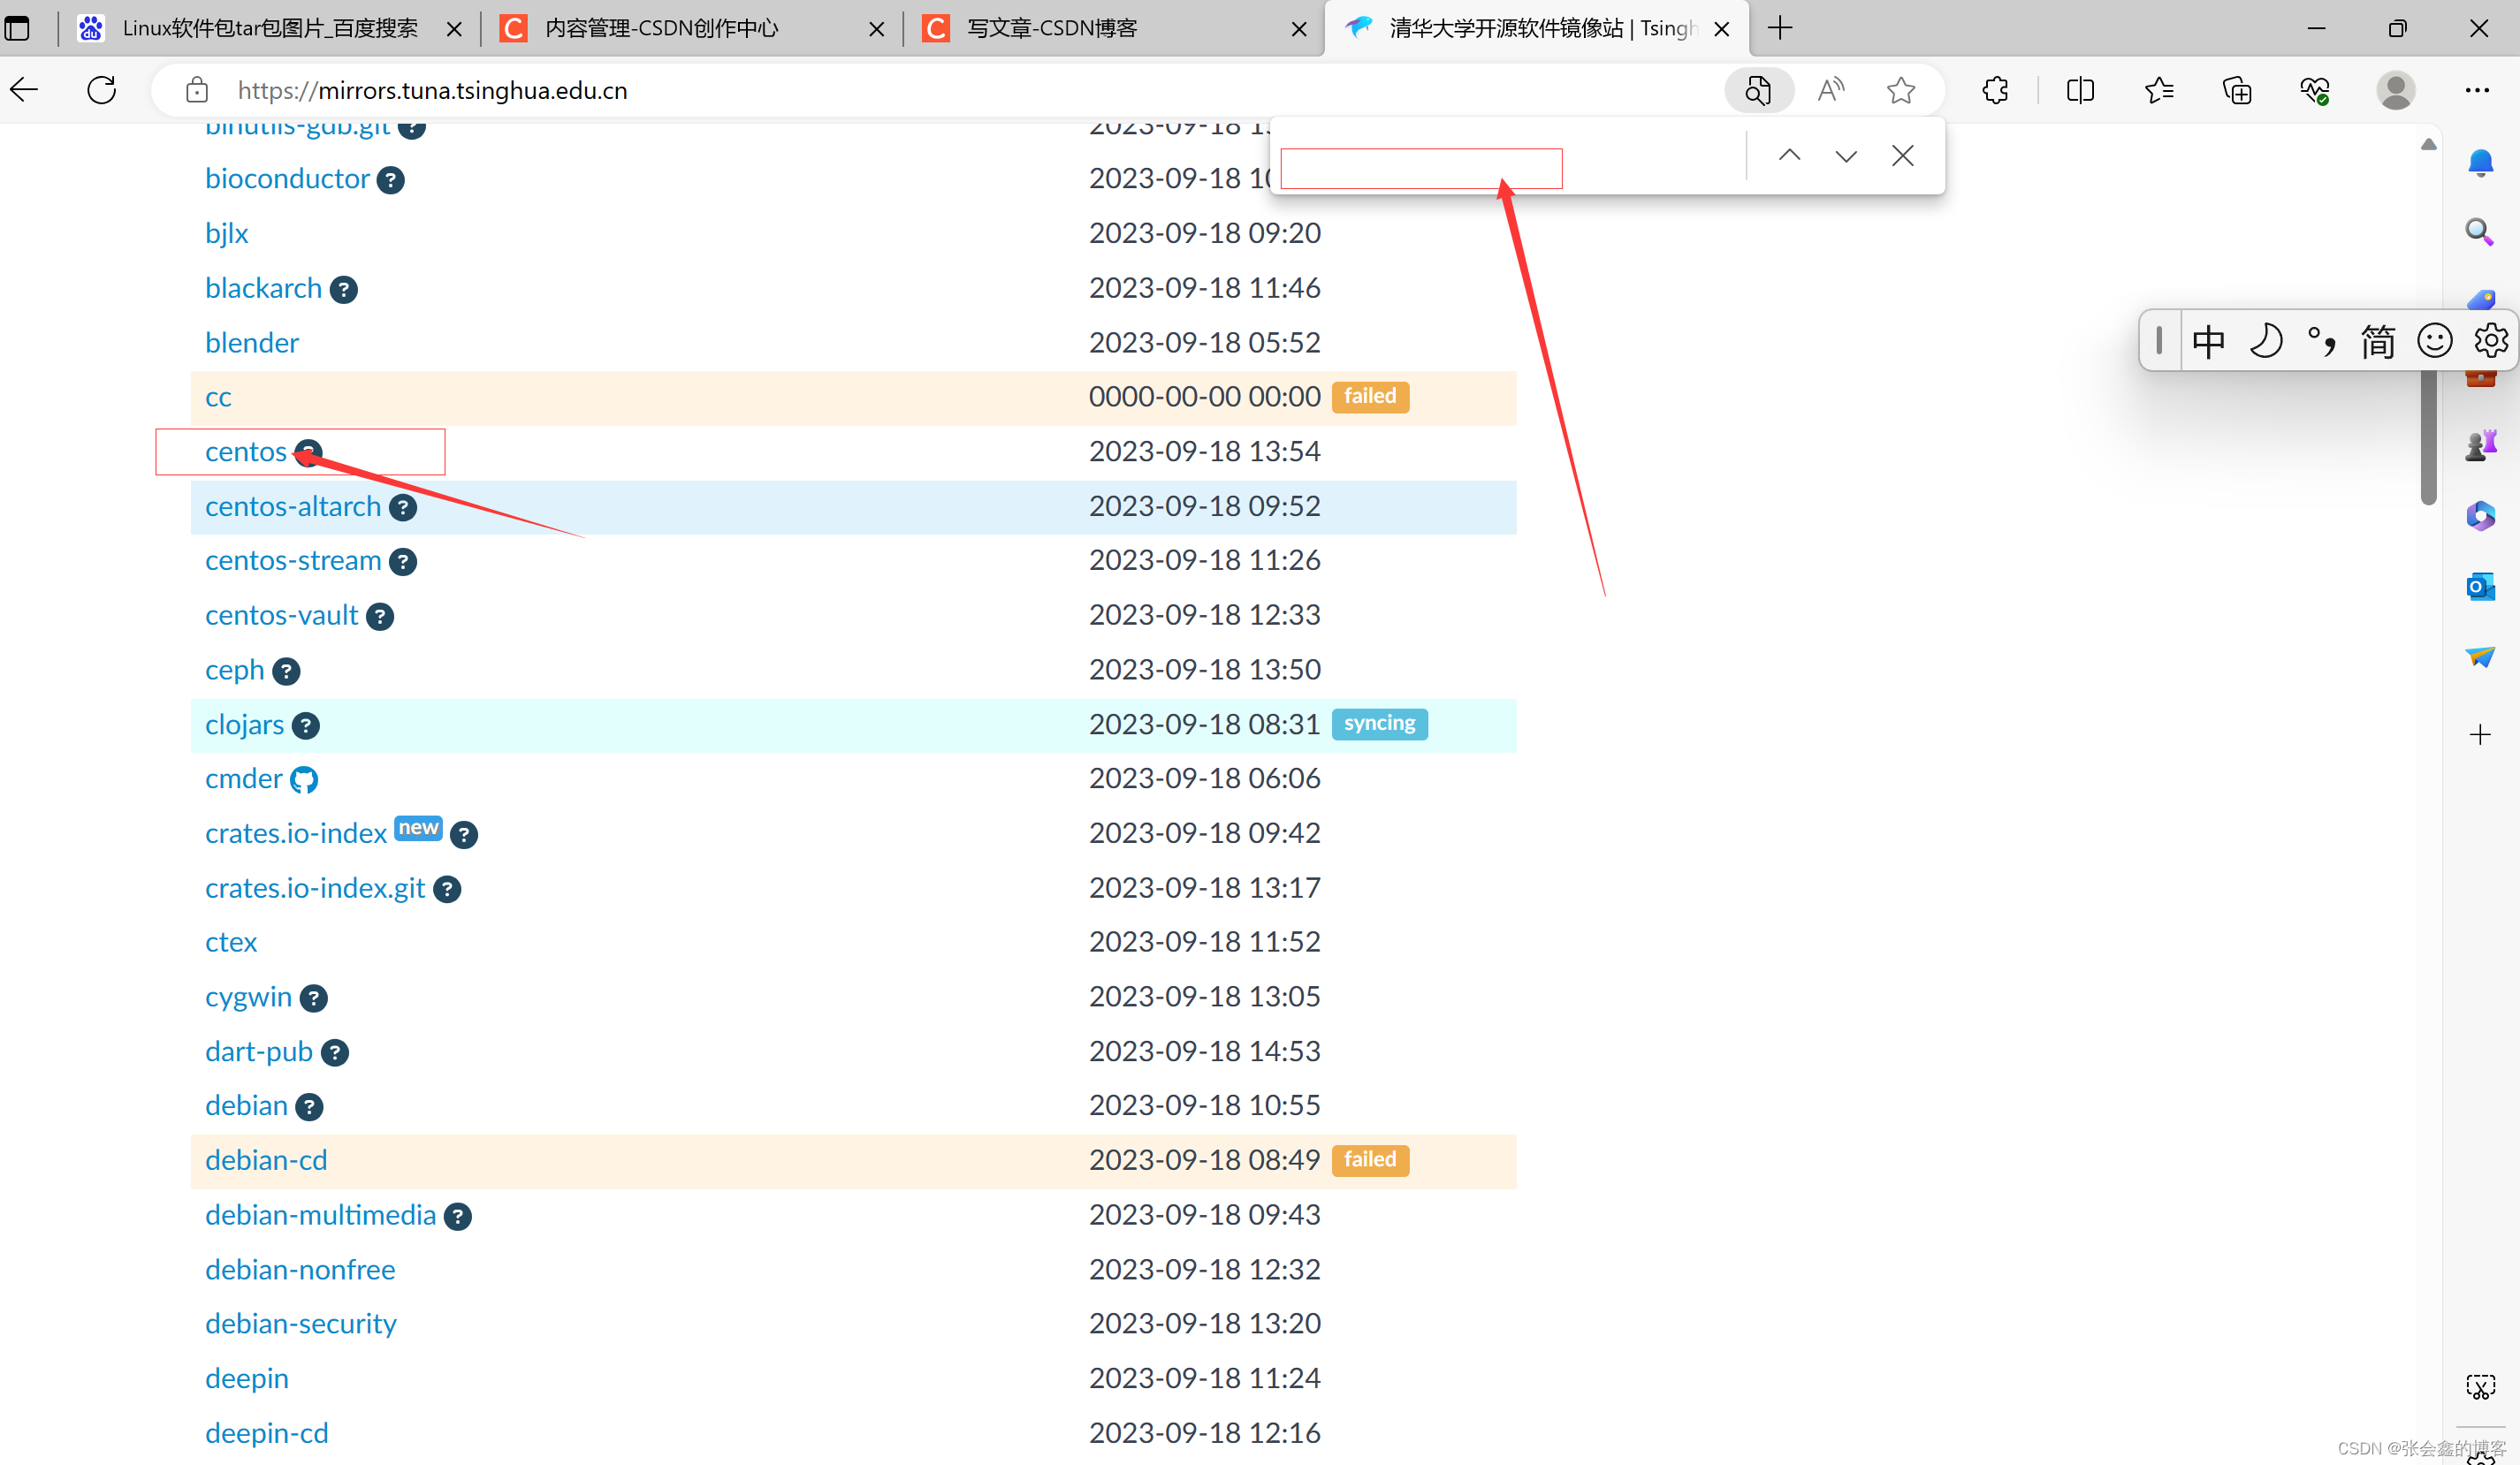Image resolution: width=2520 pixels, height=1465 pixels.
Task: Open the Collections icon
Action: click(2237, 90)
